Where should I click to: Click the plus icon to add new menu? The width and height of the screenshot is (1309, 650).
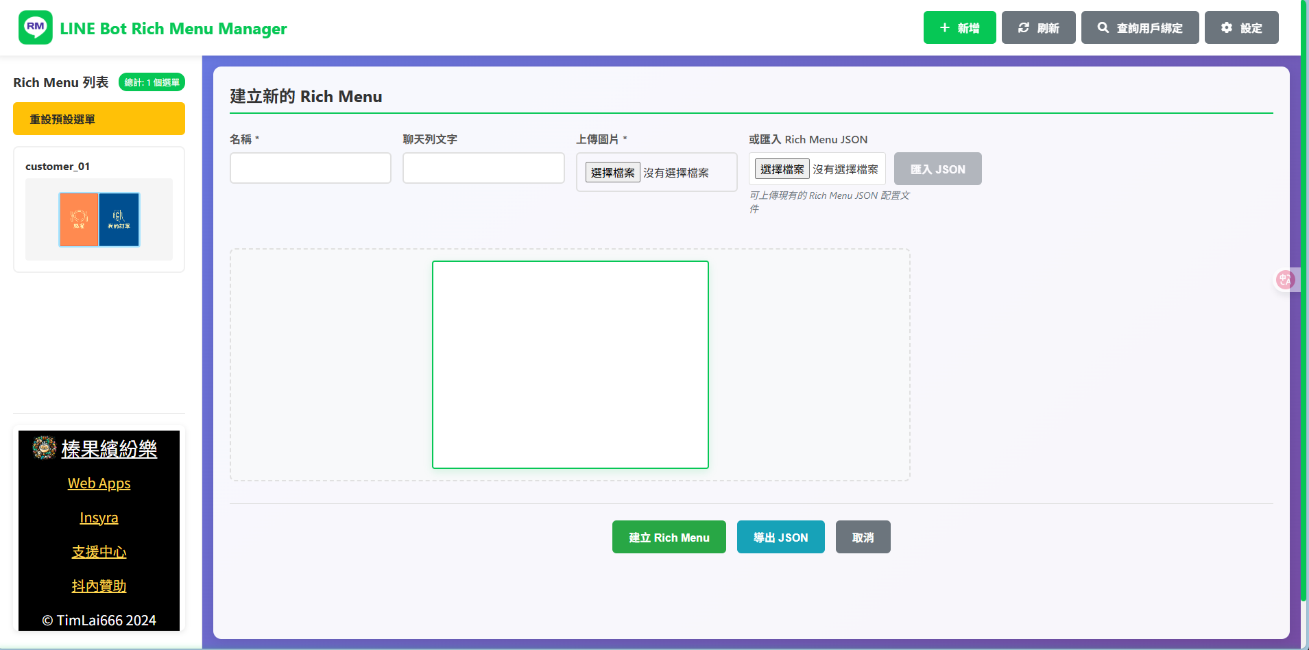(944, 27)
